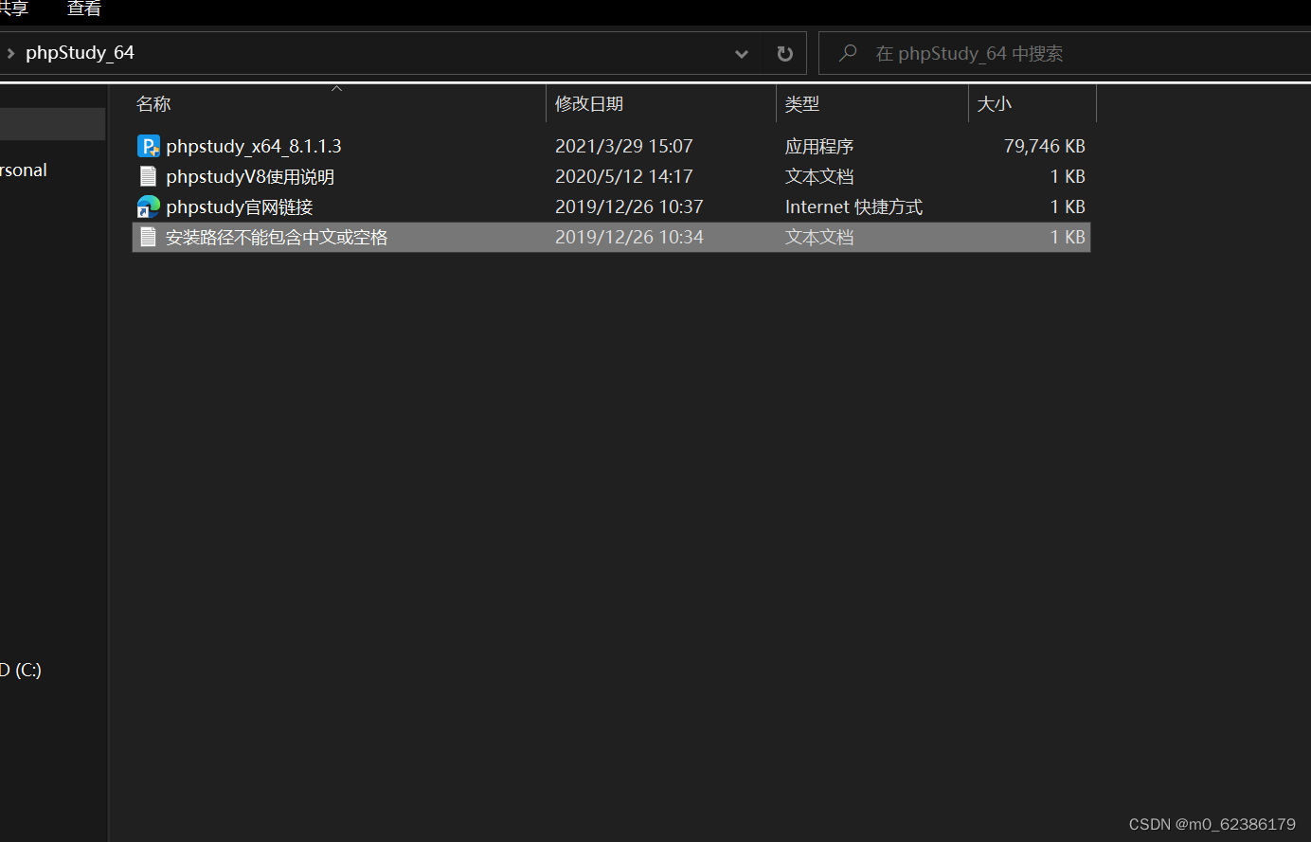This screenshot has height=842, width=1311.
Task: Select the (C:) drive in navigation pane
Action: click(21, 670)
